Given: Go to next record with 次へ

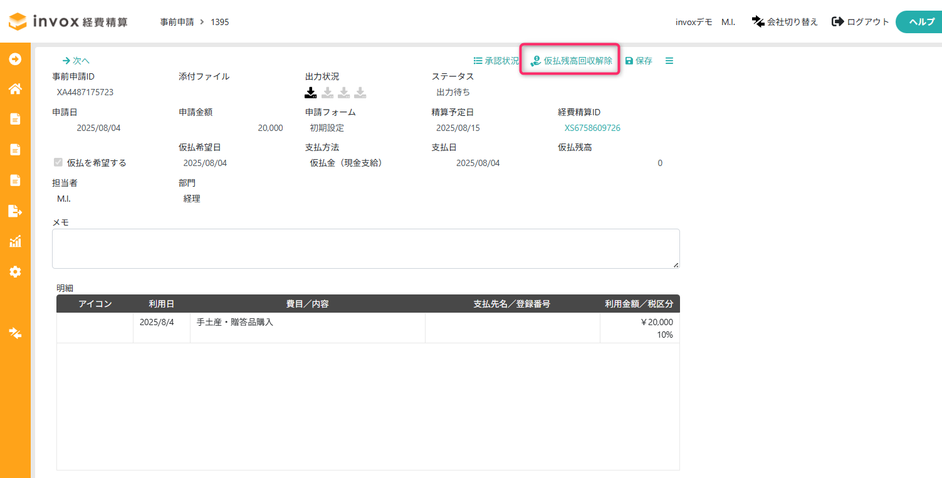Looking at the screenshot, I should click(76, 61).
